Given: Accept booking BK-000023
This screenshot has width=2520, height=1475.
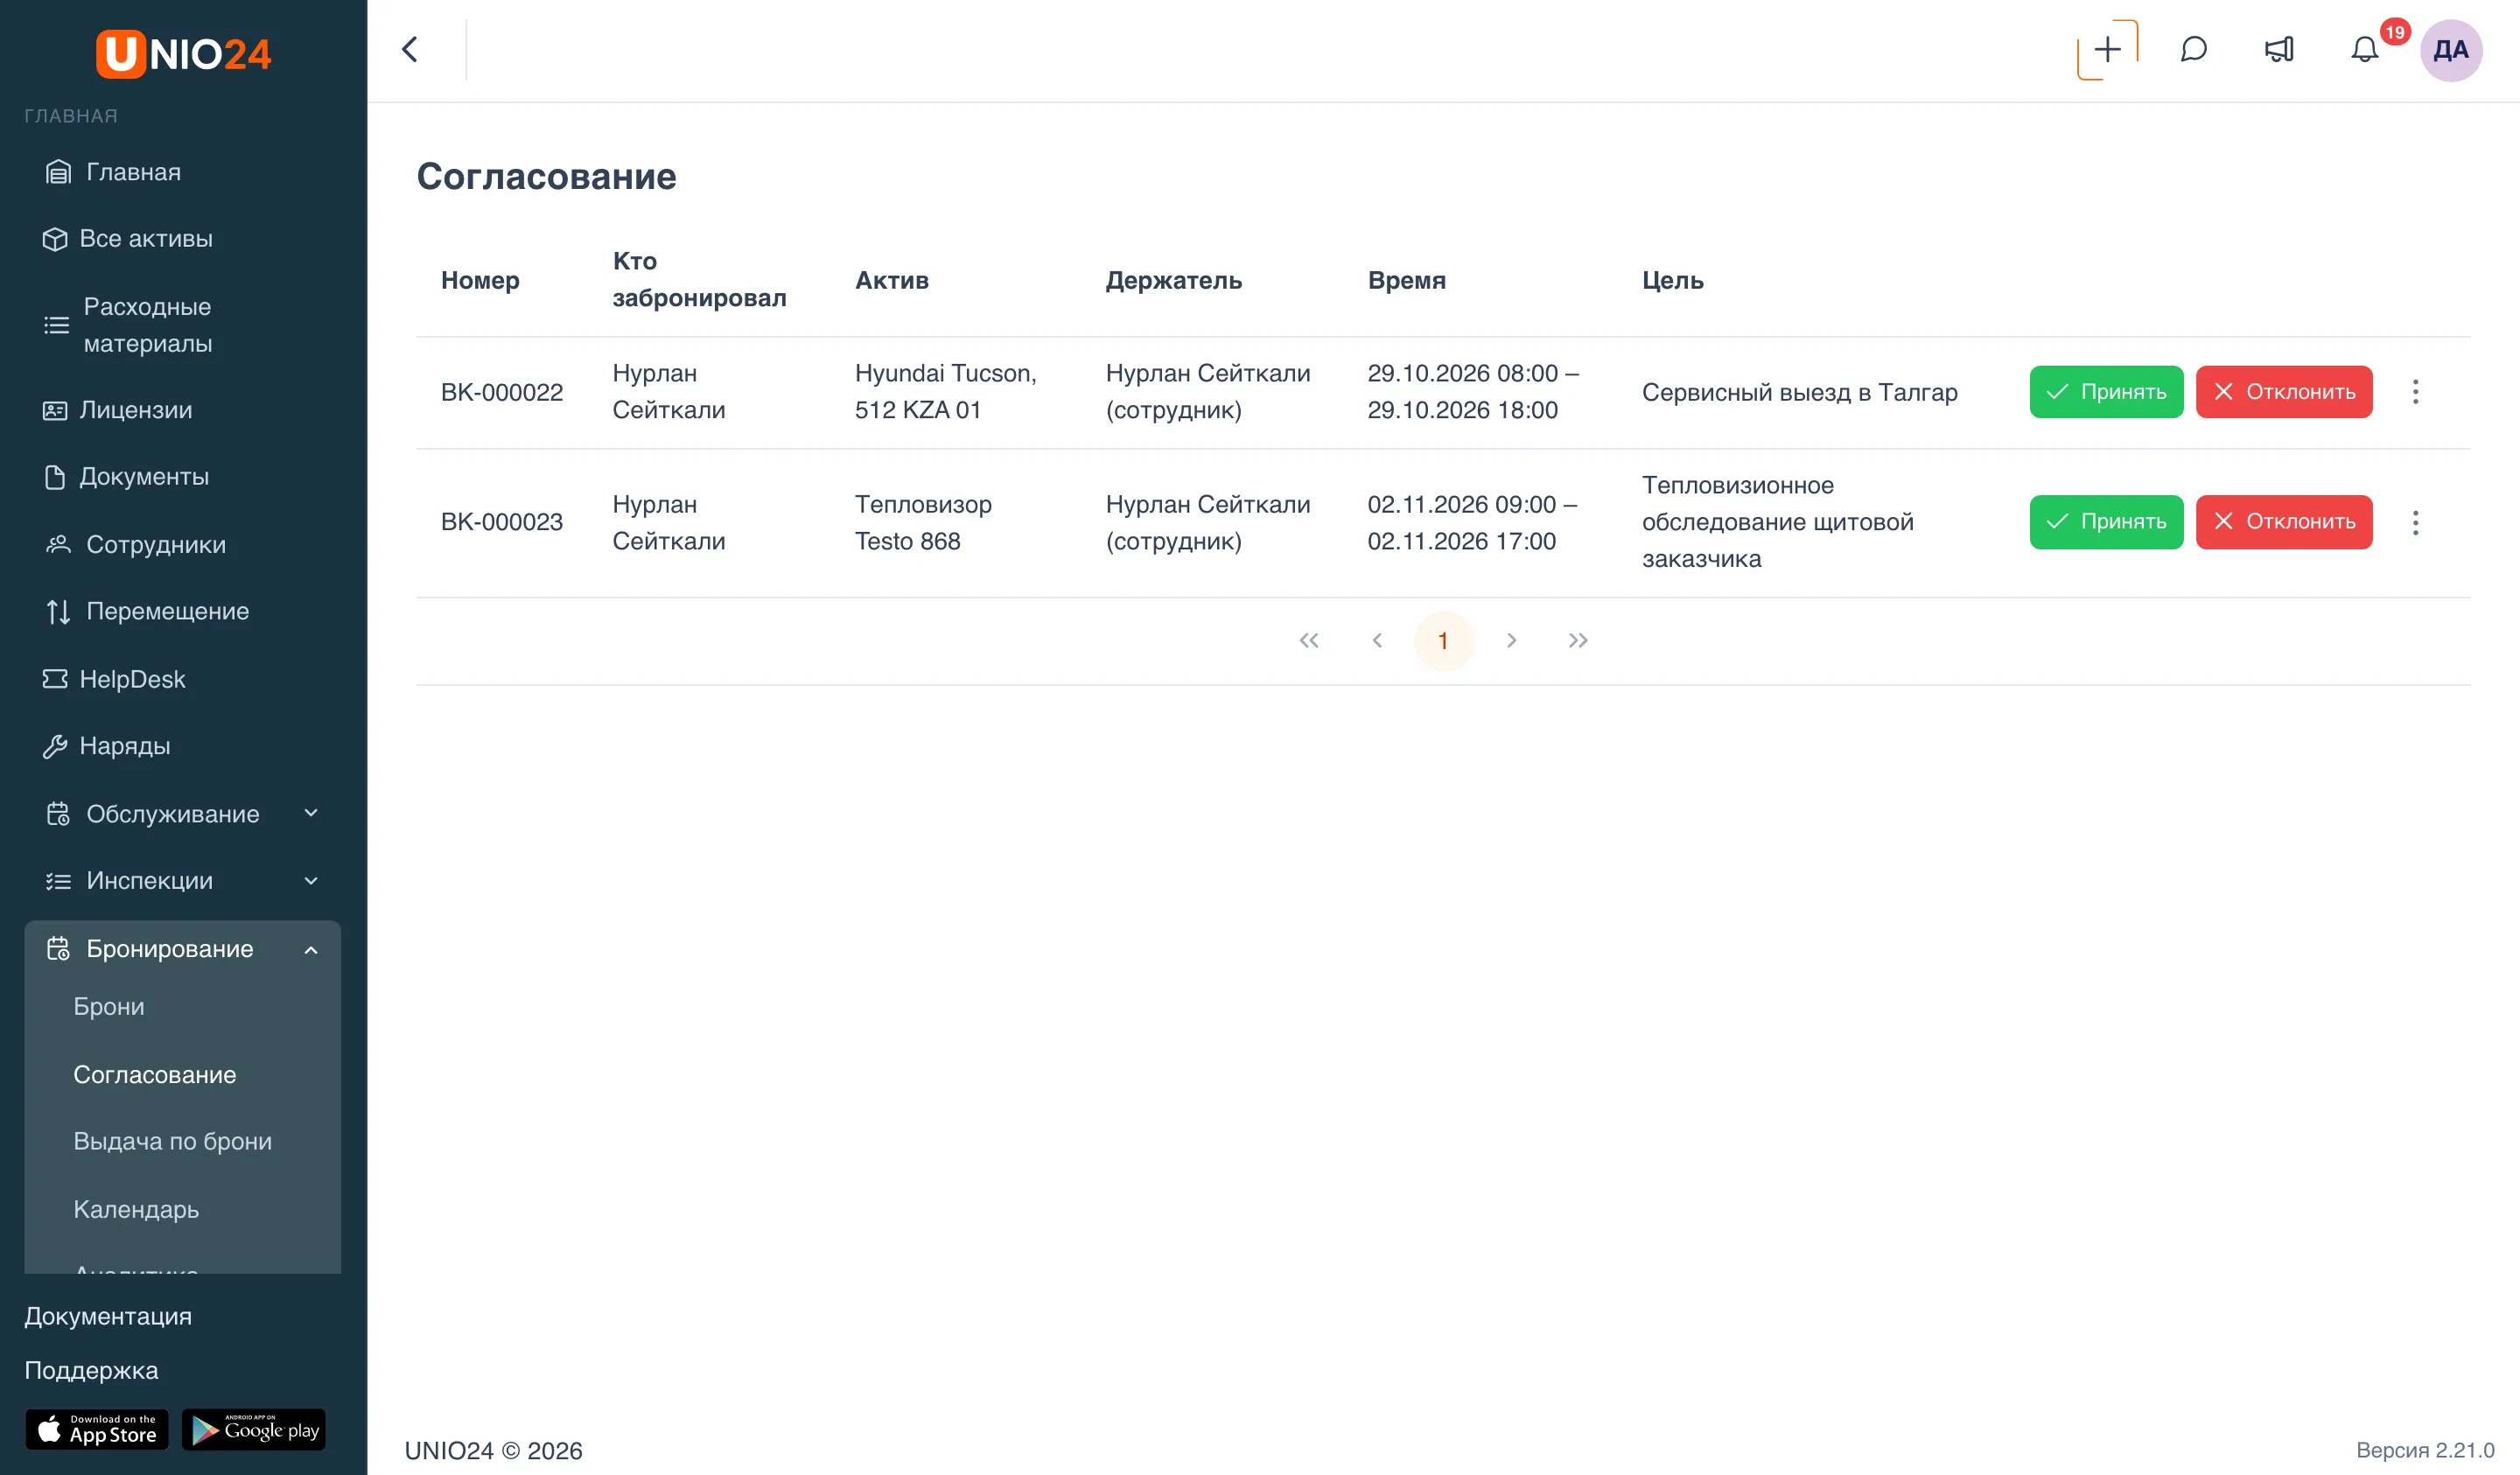Looking at the screenshot, I should point(2106,521).
